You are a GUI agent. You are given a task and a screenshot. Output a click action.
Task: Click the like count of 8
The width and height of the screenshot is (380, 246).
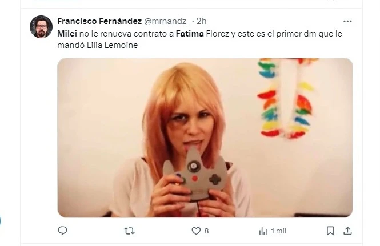point(206,231)
